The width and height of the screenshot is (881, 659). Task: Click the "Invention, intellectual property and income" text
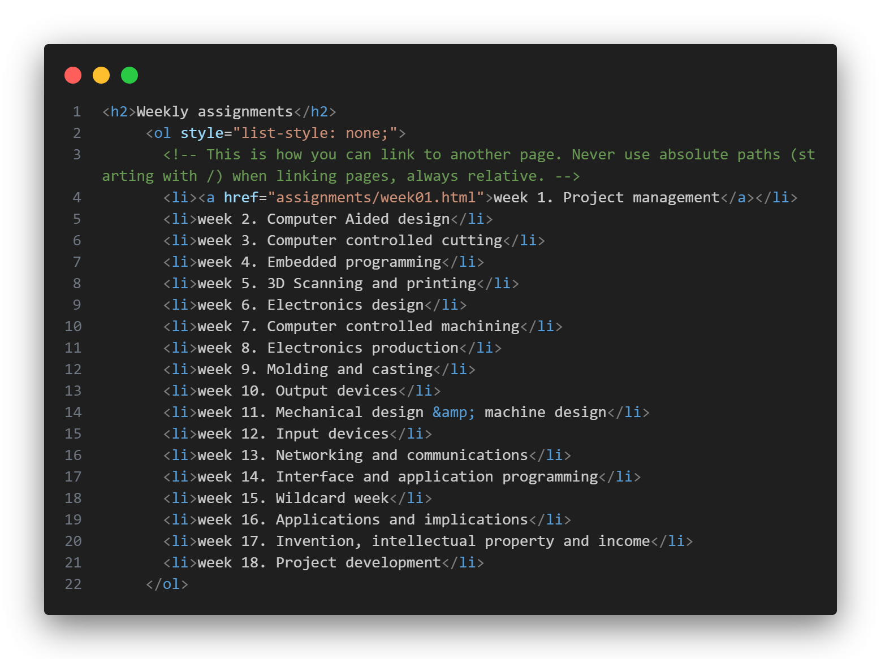coord(463,541)
